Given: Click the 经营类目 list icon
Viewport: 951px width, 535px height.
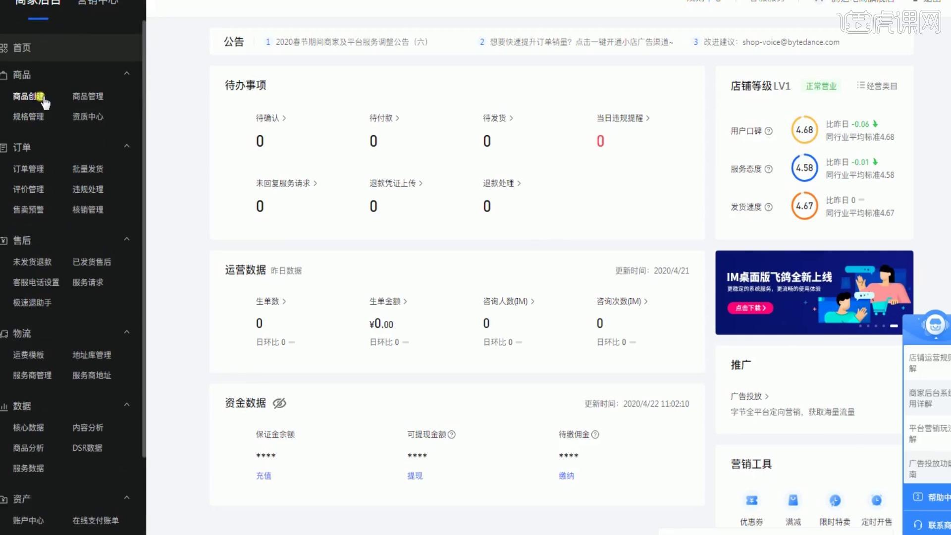Looking at the screenshot, I should coord(861,86).
